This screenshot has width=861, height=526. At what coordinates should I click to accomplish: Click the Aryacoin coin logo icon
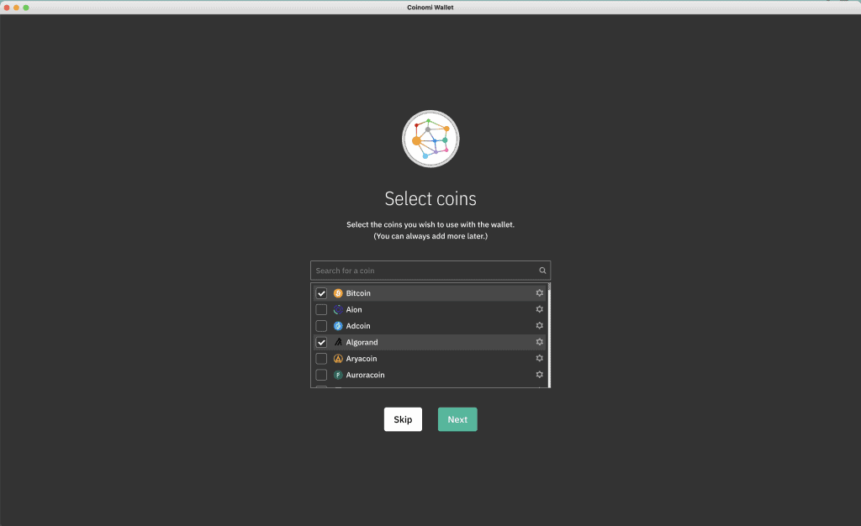(338, 358)
